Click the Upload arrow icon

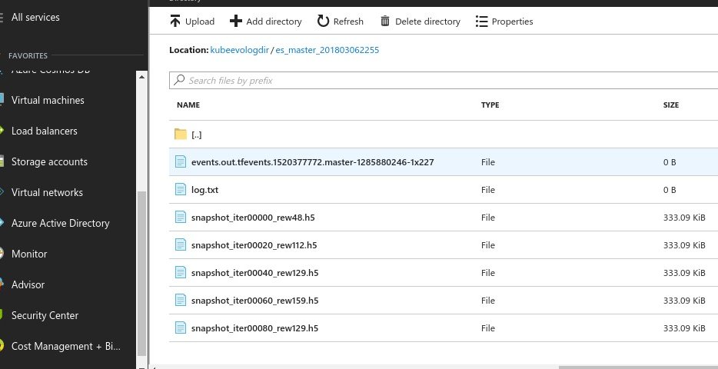pos(175,21)
